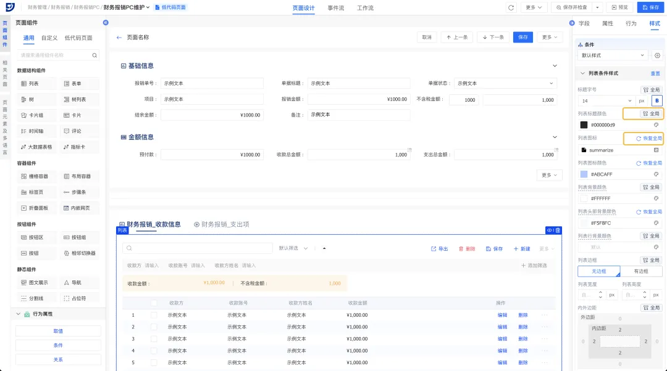Click the blue 保存 button in the top bar
Viewport: 667px width, 371px height.
(x=651, y=7)
